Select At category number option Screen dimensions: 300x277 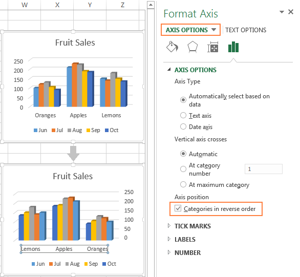point(183,169)
